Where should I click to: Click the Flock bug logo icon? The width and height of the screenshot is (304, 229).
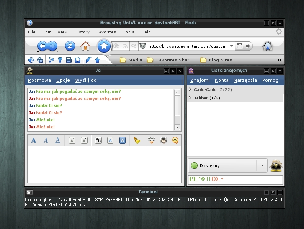pos(268,46)
